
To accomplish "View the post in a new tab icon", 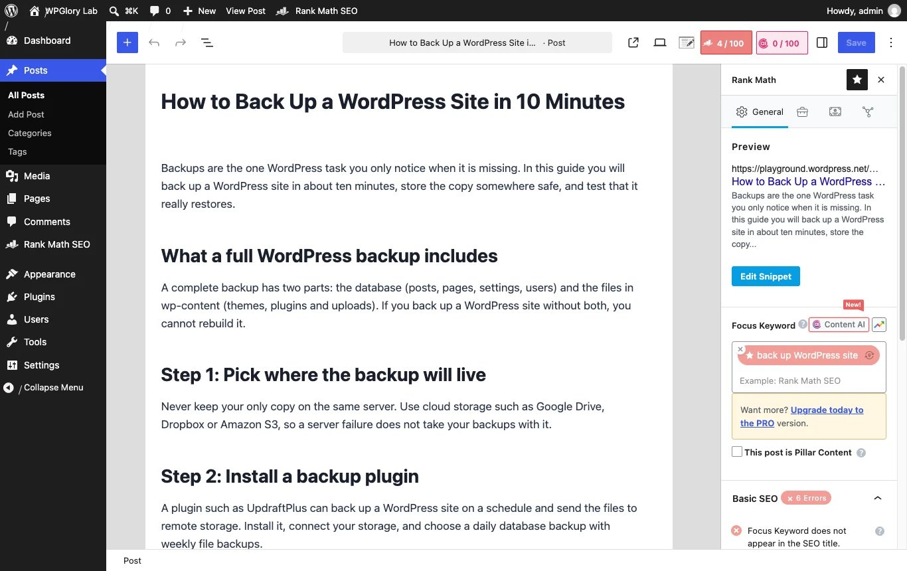I will 633,42.
